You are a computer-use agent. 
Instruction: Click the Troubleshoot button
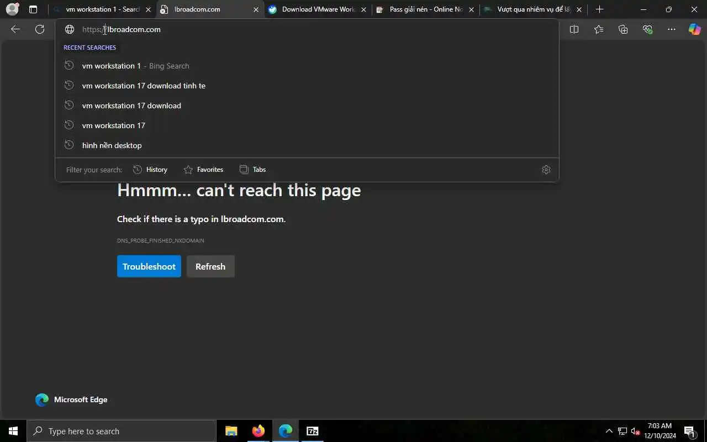click(149, 266)
